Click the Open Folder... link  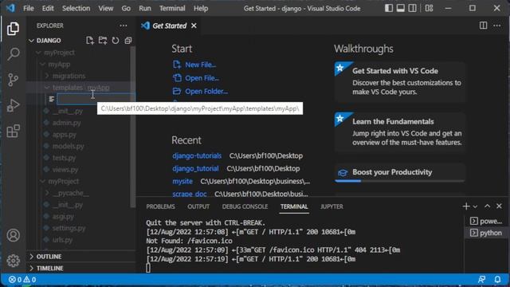[x=200, y=92]
